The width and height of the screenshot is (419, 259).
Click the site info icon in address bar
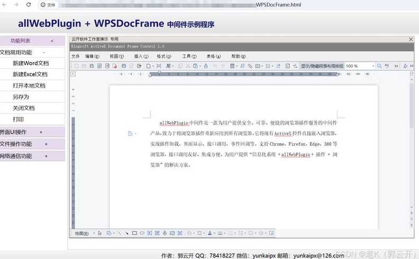click(43, 5)
